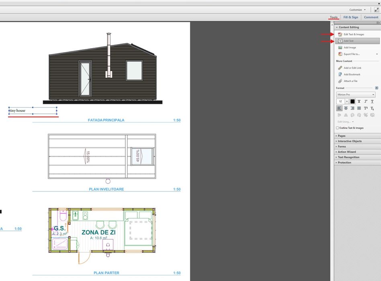The width and height of the screenshot is (381, 281).
Task: Align text to the right
Action: [x=352, y=108]
